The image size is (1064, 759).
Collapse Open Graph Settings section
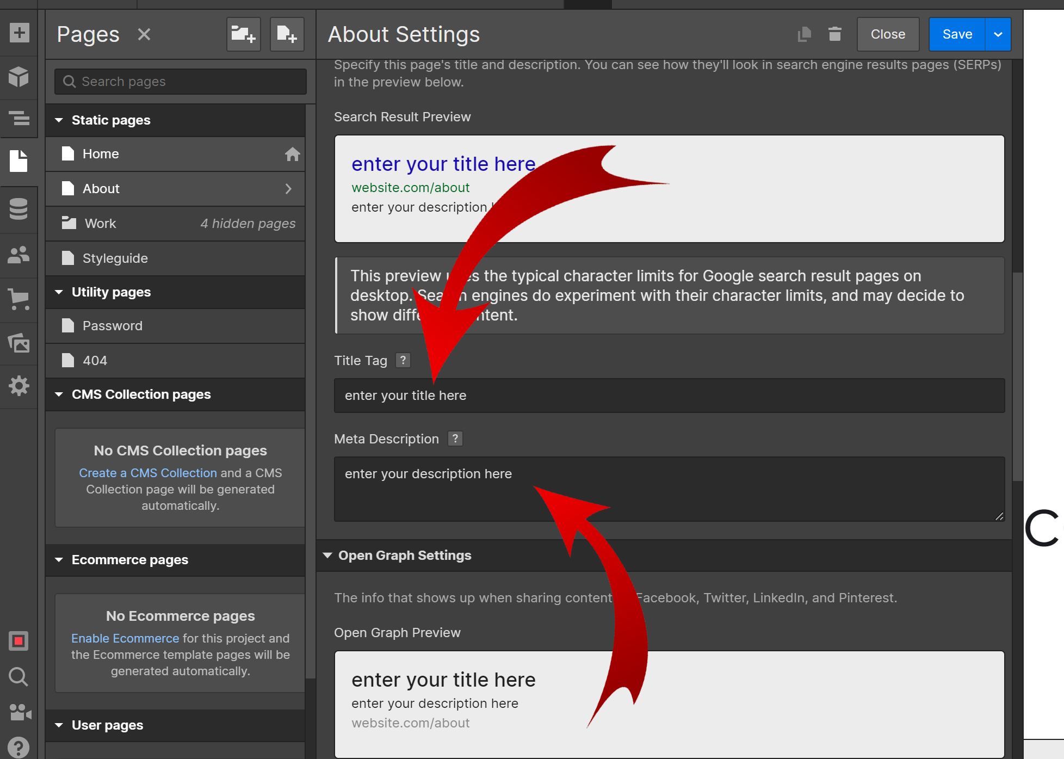327,556
